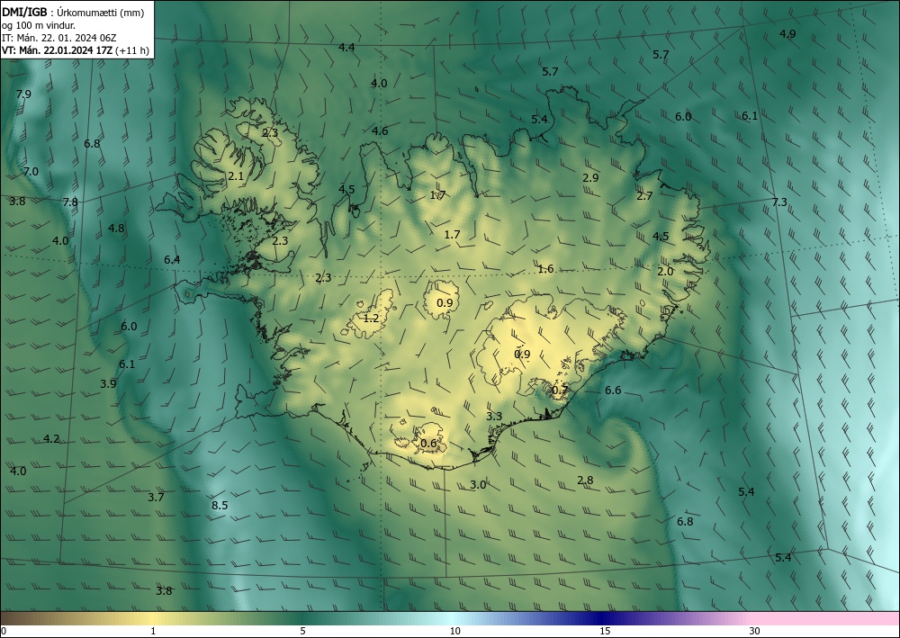Screen dimensions: 900x638
Task: Click the 2.7 value on the map
Action: [x=644, y=195]
